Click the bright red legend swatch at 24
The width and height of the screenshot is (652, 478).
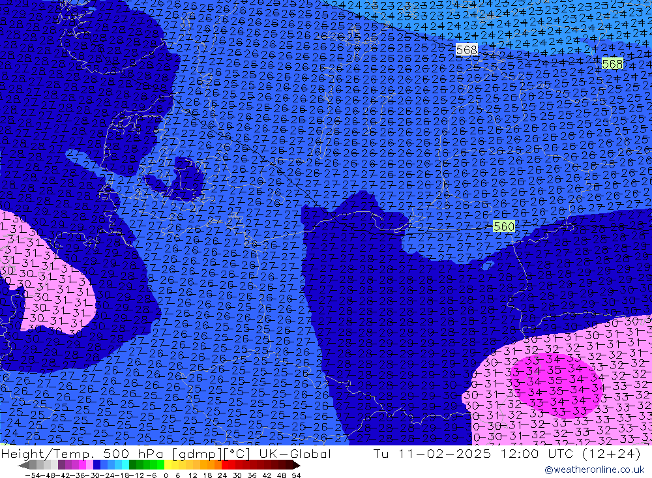(225, 465)
